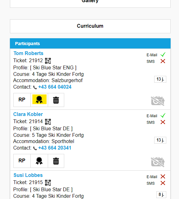Click Clara Kobler's award badge icon
This screenshot has width=179, height=199.
(x=39, y=161)
